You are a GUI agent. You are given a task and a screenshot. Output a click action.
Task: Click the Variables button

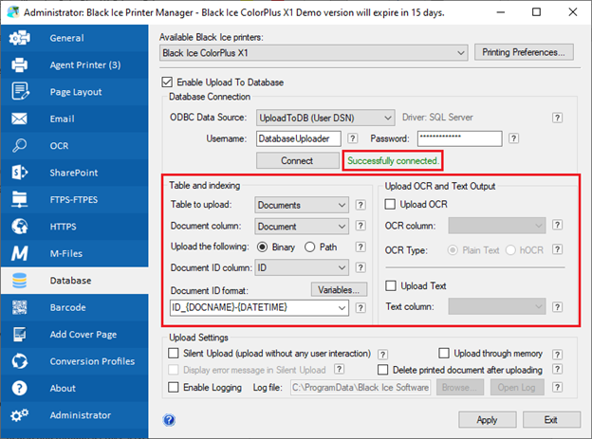tap(339, 289)
